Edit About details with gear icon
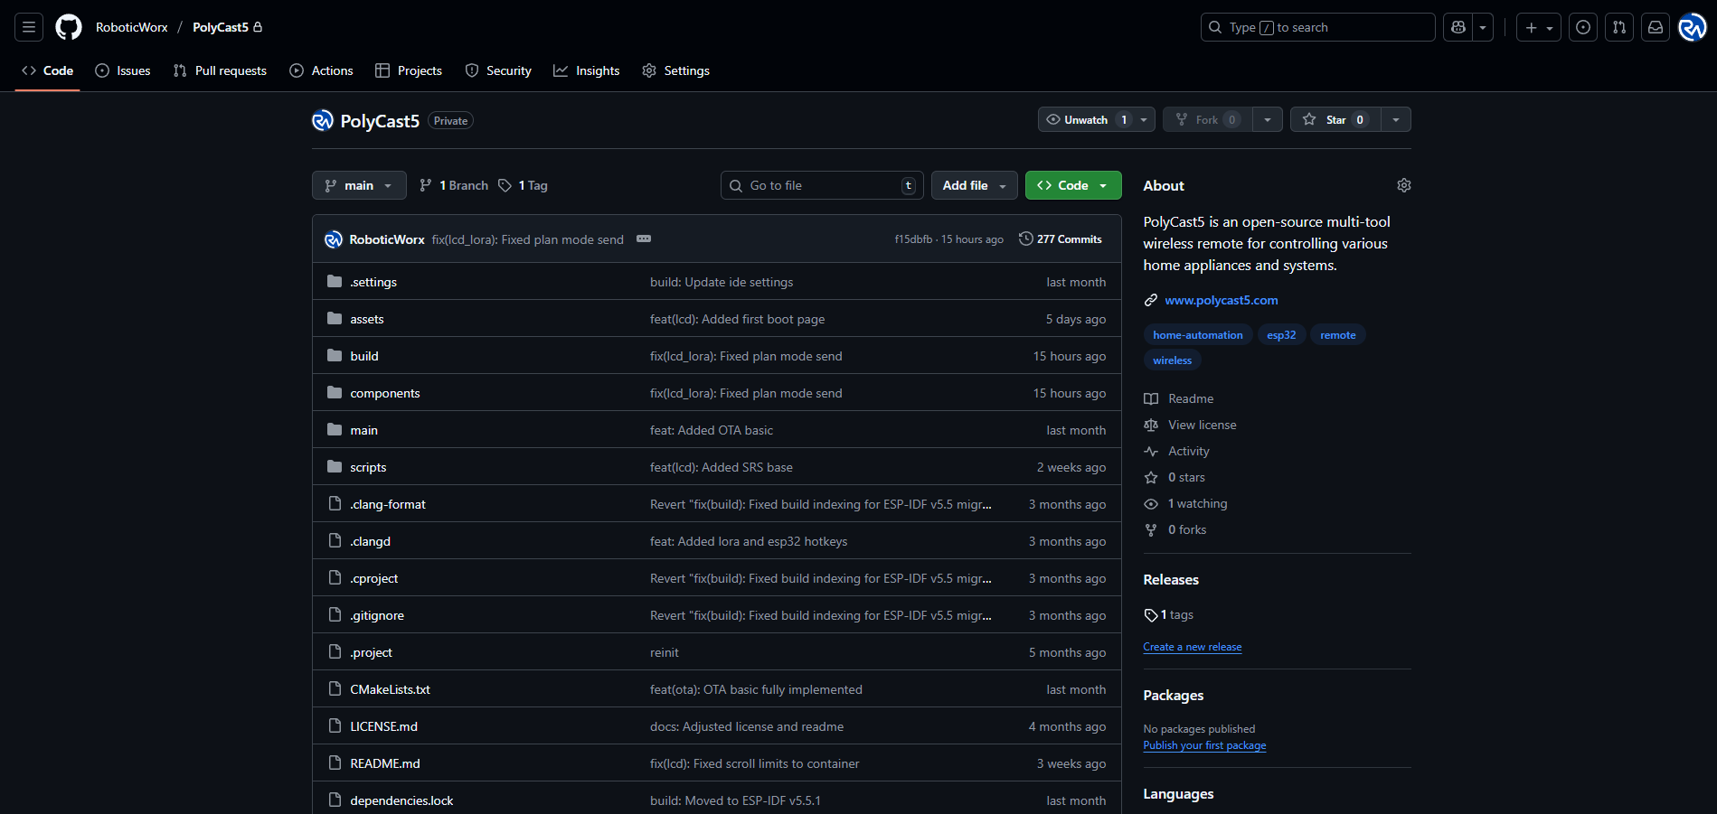Image resolution: width=1717 pixels, height=814 pixels. coord(1403,185)
